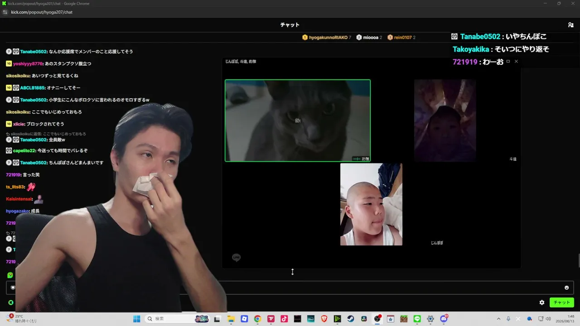Click the site info icon in address bar
Viewport: 580px width, 326px height.
[5, 12]
